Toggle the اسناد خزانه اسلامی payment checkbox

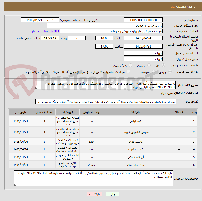point(128,71)
